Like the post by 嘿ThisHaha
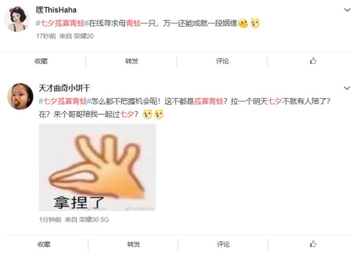 [x=313, y=61]
